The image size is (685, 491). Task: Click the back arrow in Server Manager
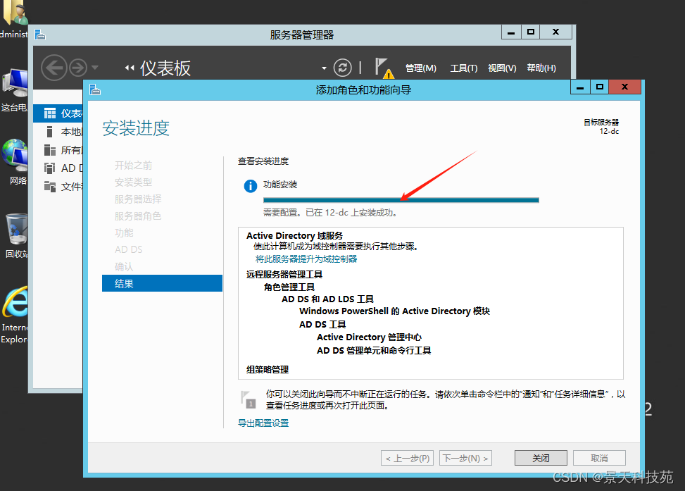(x=54, y=68)
